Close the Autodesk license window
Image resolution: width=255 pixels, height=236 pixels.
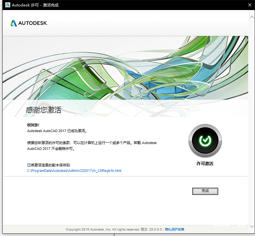click(x=250, y=5)
